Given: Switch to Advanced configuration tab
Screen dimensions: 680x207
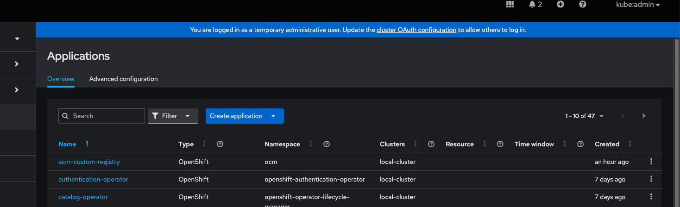Looking at the screenshot, I should (x=123, y=79).
